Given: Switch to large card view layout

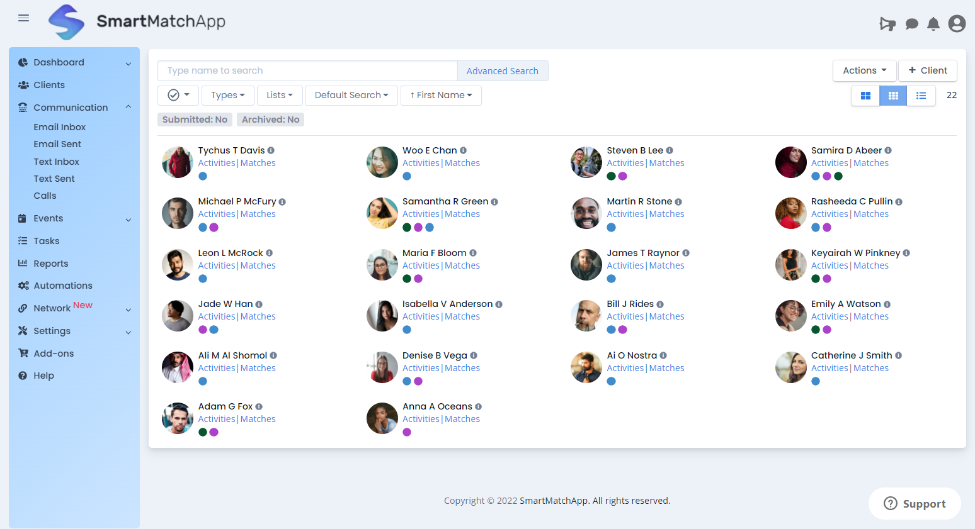Looking at the screenshot, I should (865, 95).
